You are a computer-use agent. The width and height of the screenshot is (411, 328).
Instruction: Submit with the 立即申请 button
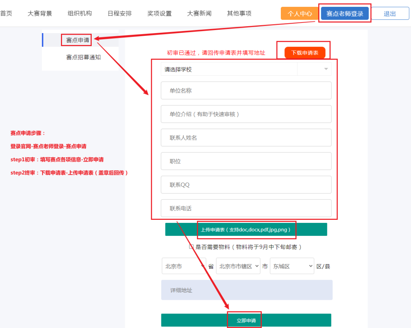pyautogui.click(x=246, y=320)
